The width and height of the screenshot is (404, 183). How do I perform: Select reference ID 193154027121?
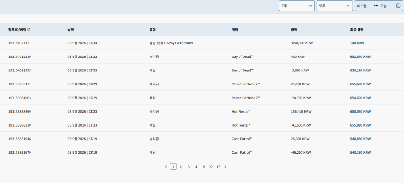pyautogui.click(x=19, y=43)
